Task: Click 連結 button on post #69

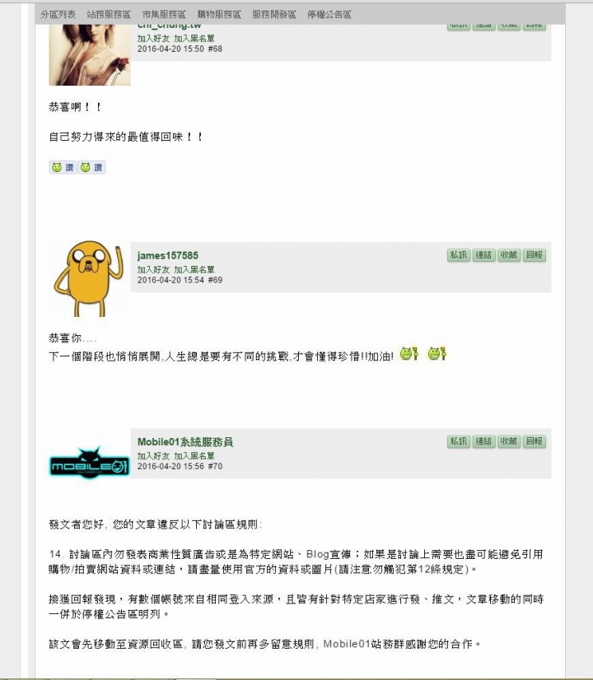Action: 483,255
